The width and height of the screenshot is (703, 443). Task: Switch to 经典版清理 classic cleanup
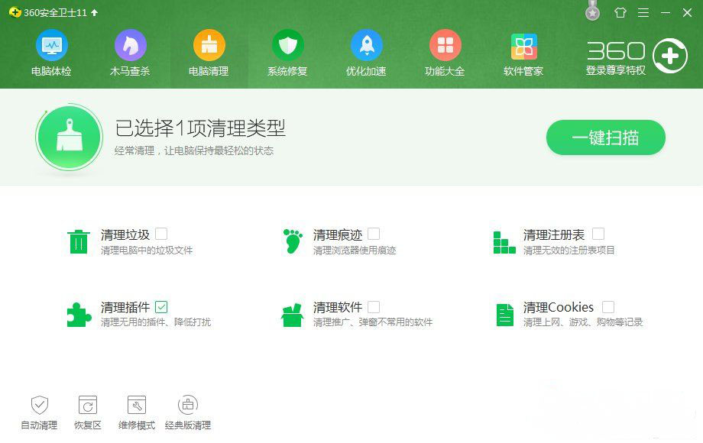pos(188,410)
